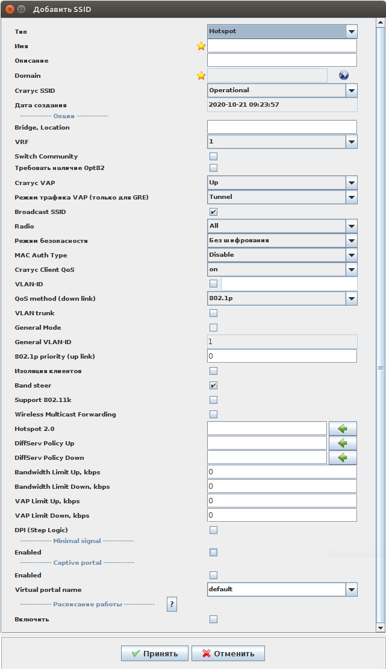Open the QoS method dropdown
Image resolution: width=386 pixels, height=669 pixels.
pyautogui.click(x=352, y=298)
